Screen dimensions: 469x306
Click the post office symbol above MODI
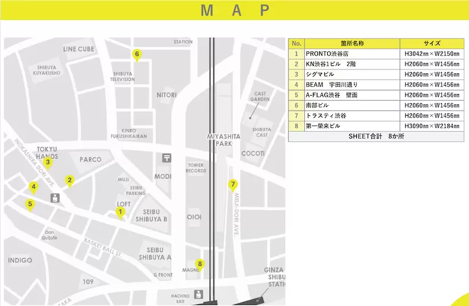pos(166,158)
